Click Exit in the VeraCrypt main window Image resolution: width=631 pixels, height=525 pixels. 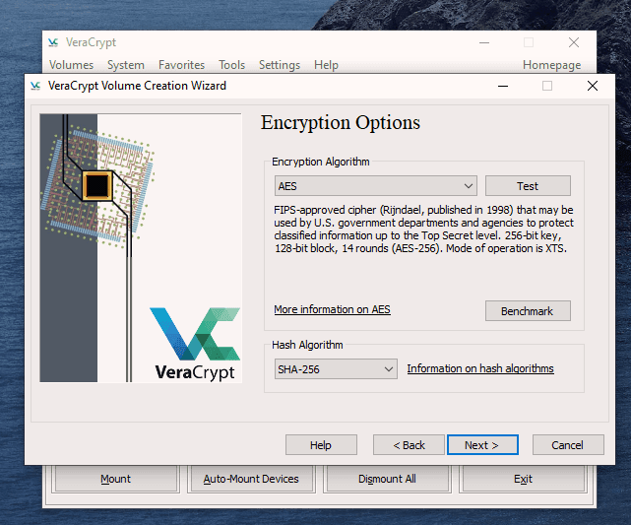pos(523,479)
